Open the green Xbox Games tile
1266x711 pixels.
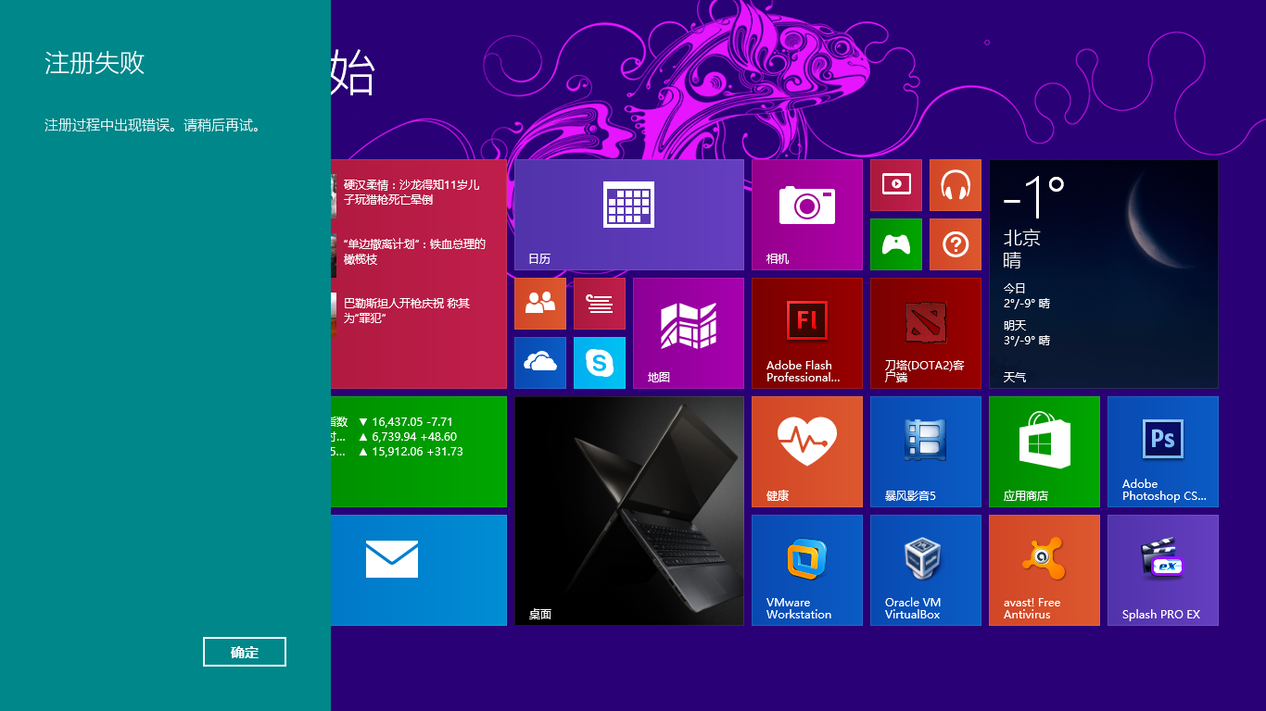point(896,244)
